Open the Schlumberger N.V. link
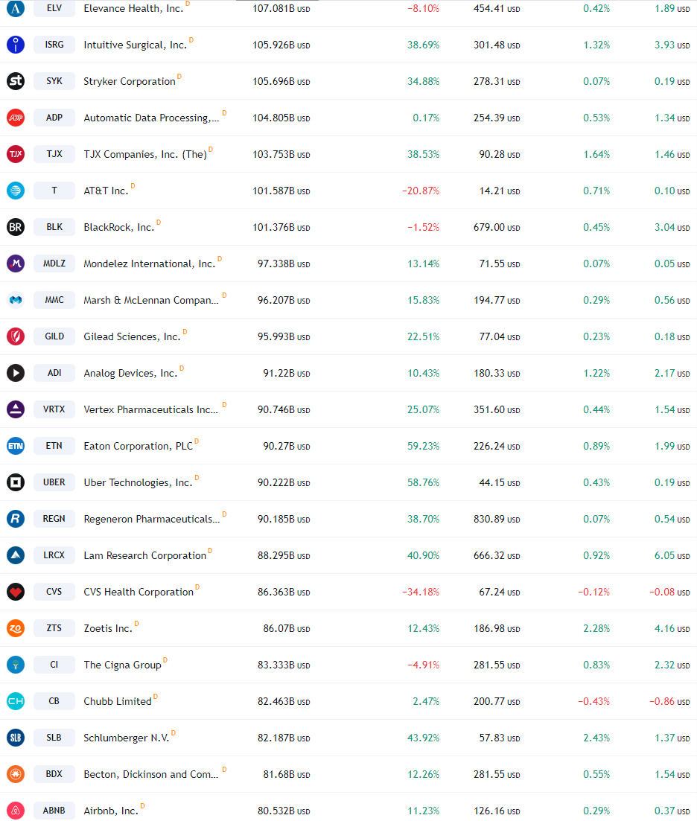697x821 pixels. click(x=127, y=738)
